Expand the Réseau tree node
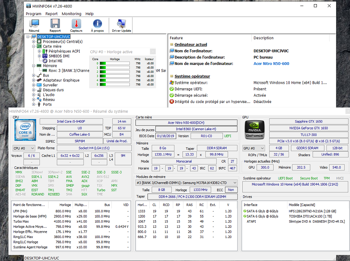Image resolution: width=350 pixels, height=261 pixels. 33,100
